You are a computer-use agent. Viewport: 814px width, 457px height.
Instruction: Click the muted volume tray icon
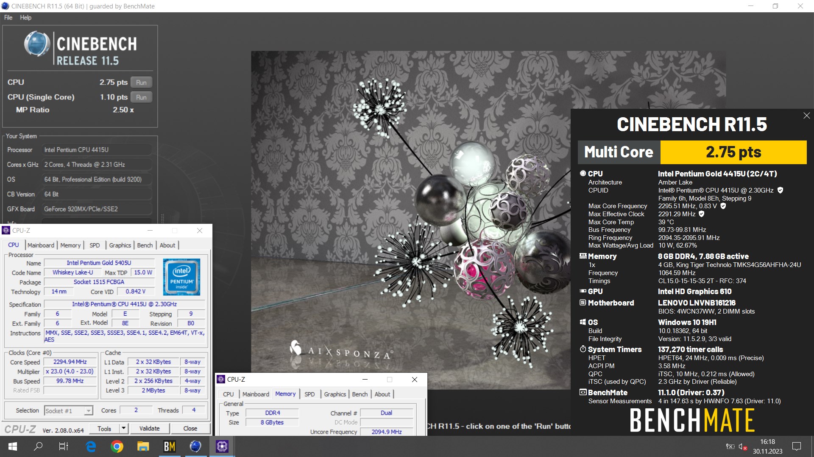pyautogui.click(x=743, y=446)
